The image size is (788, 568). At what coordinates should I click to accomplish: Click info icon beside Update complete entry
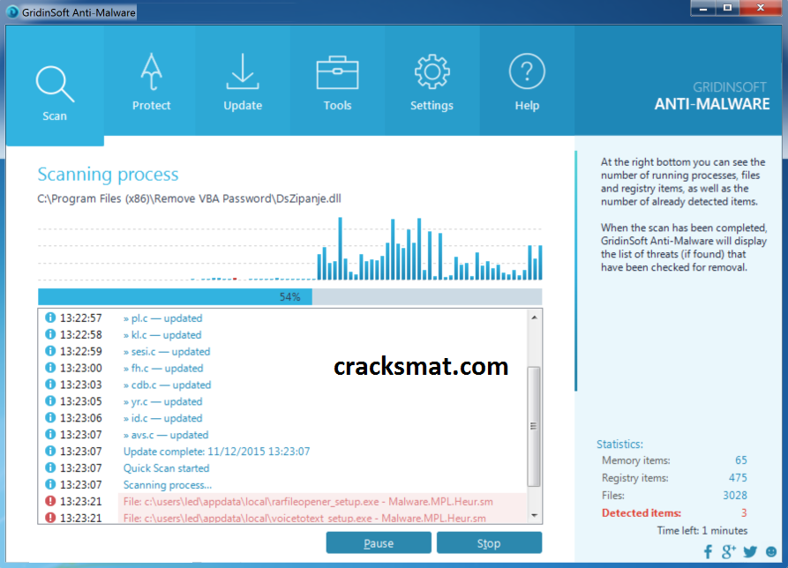(50, 451)
